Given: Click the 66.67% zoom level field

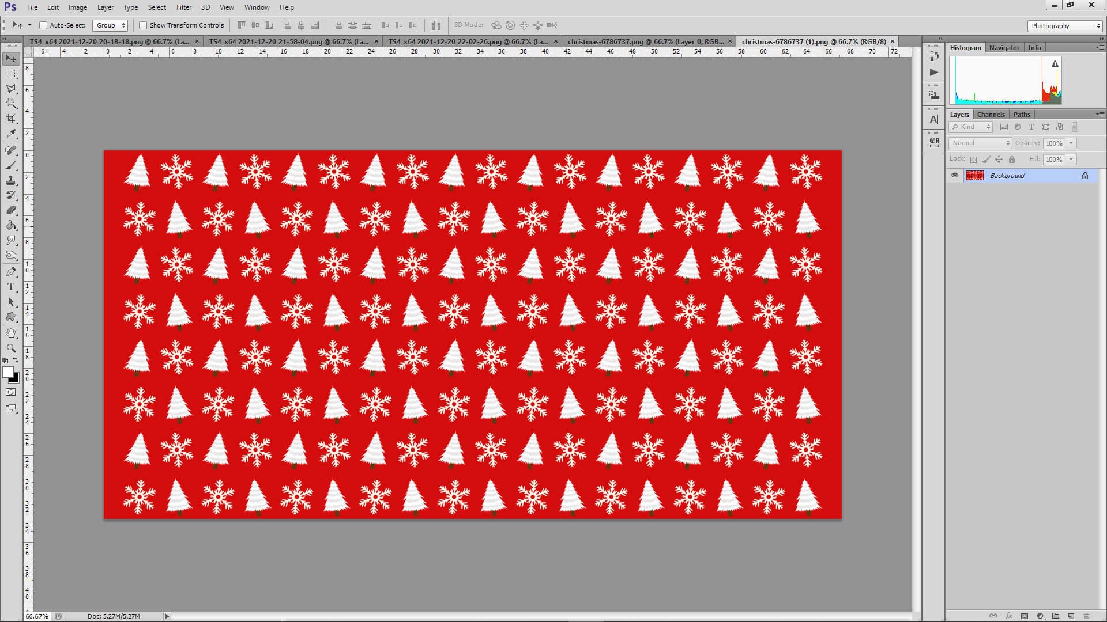Looking at the screenshot, I should click(x=37, y=616).
